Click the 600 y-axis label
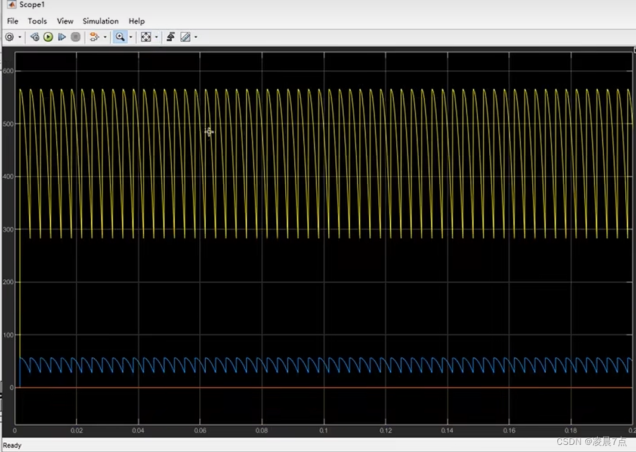This screenshot has width=636, height=452. coord(8,71)
